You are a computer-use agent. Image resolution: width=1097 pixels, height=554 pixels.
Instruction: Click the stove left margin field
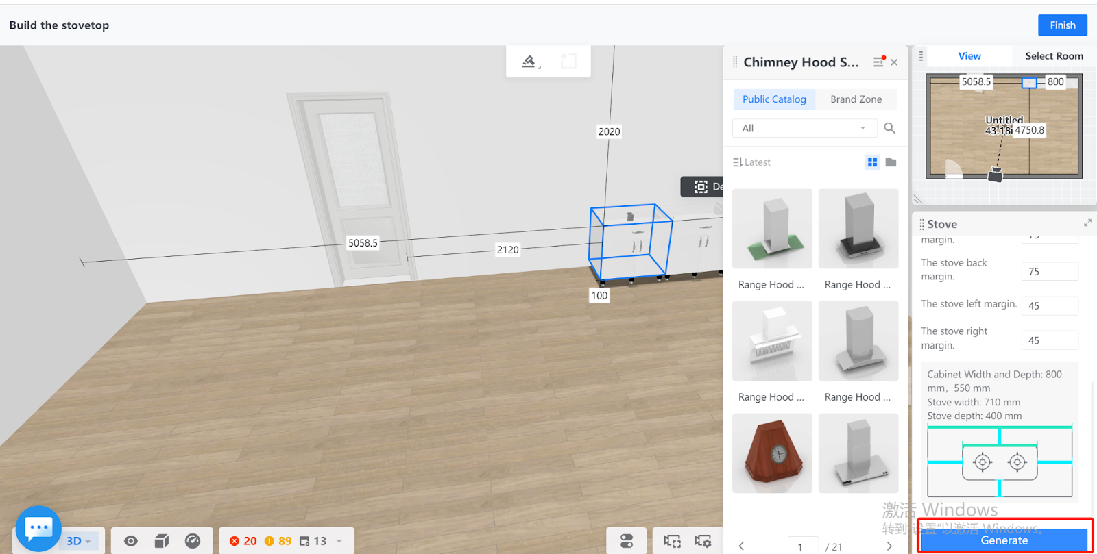click(x=1050, y=305)
